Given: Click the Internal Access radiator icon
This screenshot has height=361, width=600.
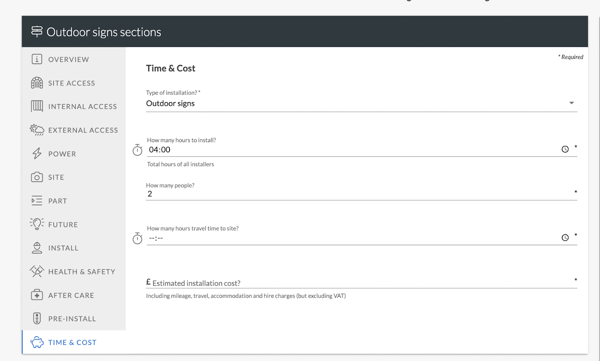Looking at the screenshot, I should (x=37, y=107).
